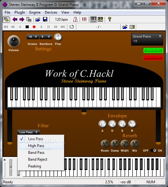The height and width of the screenshot is (187, 168).
Task: Click the - / - player position display
Action: pyautogui.click(x=99, y=27)
